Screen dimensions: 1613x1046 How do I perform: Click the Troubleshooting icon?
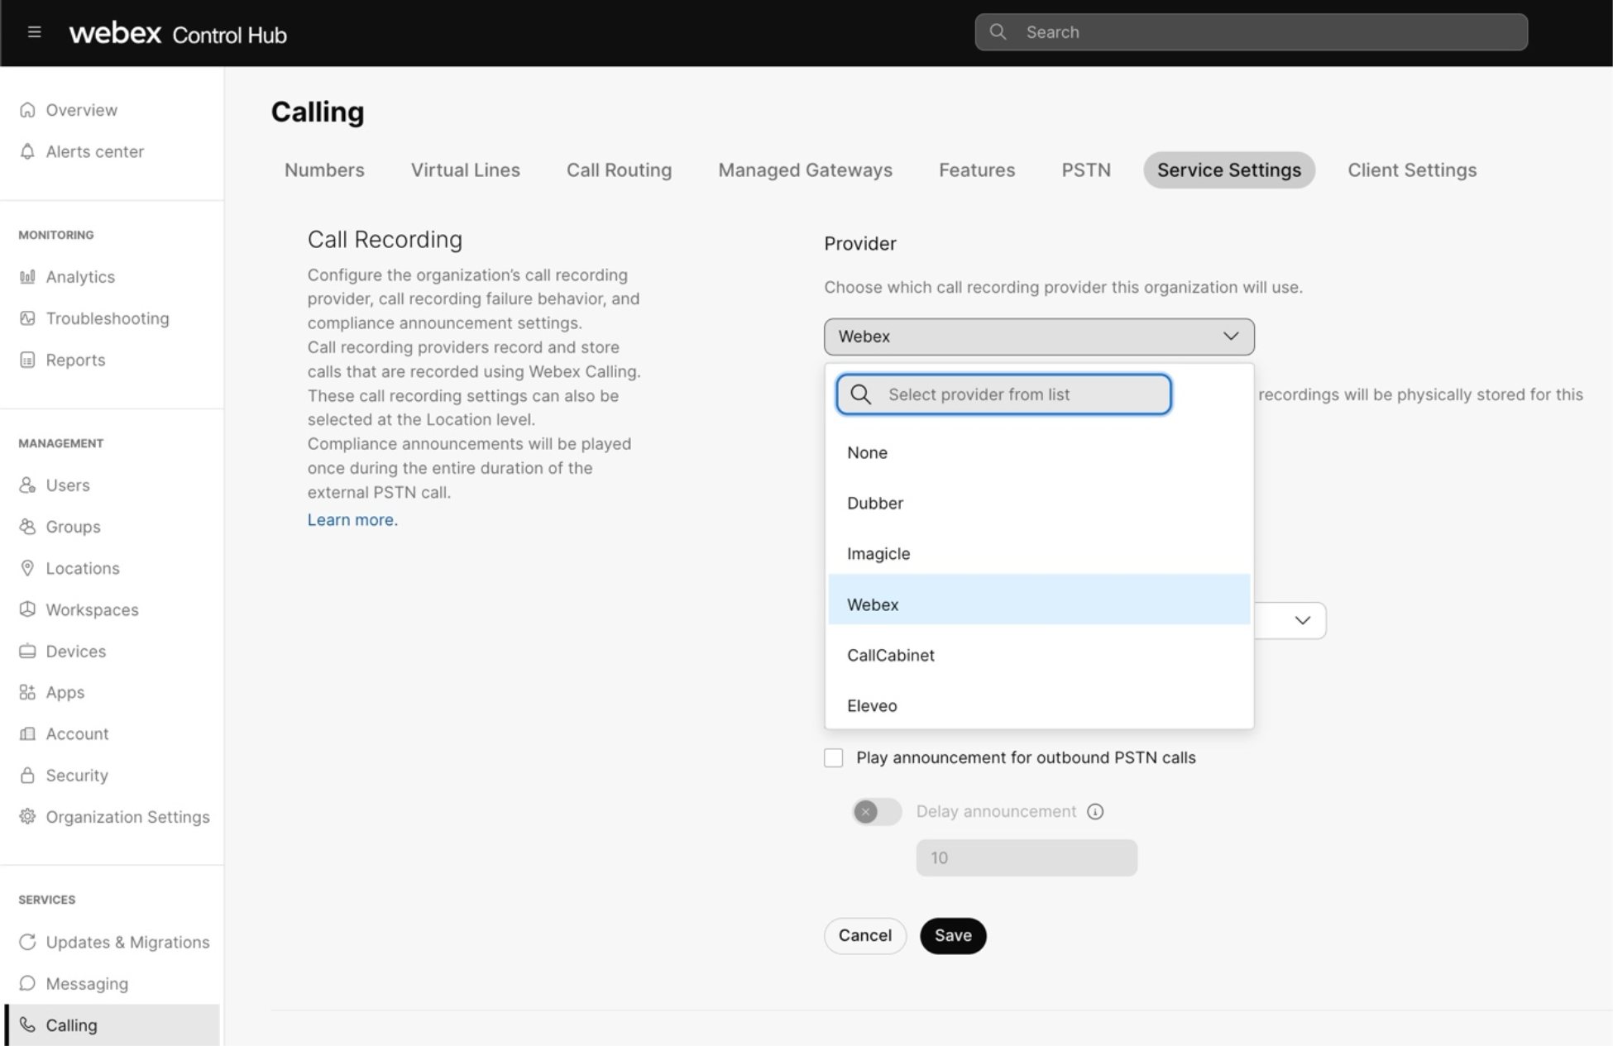pyautogui.click(x=27, y=318)
